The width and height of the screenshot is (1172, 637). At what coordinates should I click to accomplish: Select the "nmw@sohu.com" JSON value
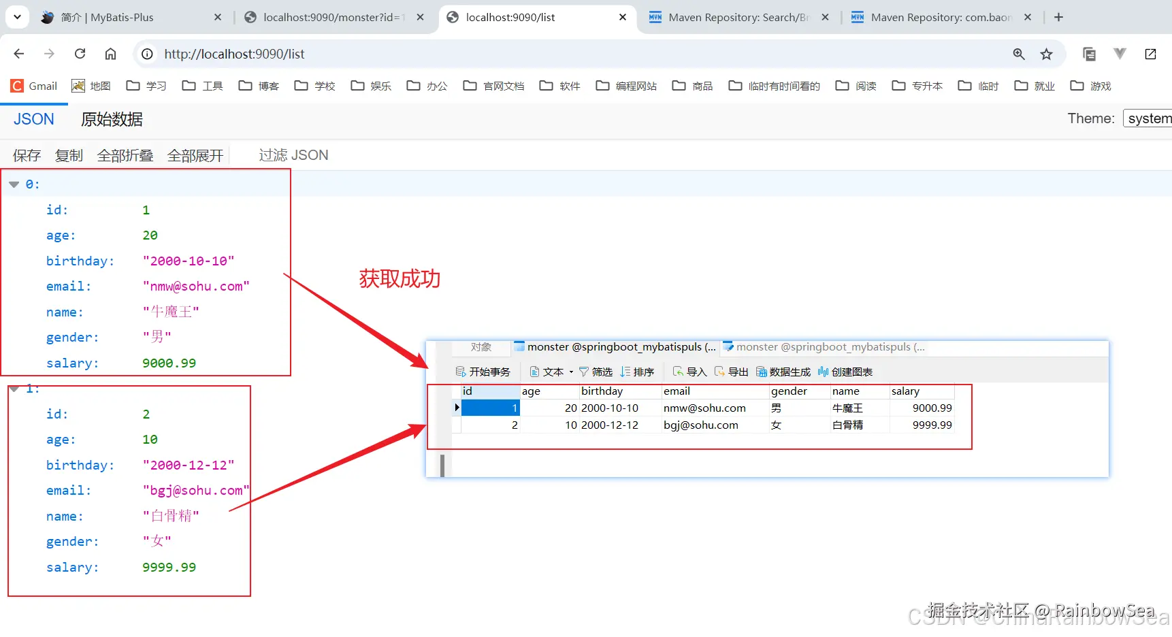pyautogui.click(x=196, y=287)
